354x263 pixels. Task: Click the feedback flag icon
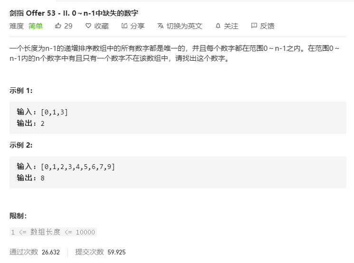(254, 26)
